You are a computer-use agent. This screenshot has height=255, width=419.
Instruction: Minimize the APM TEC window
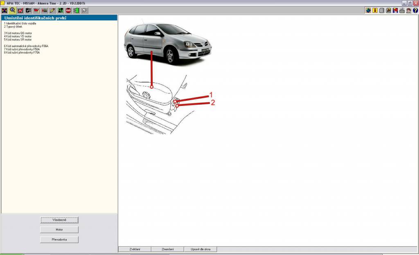[x=404, y=3]
